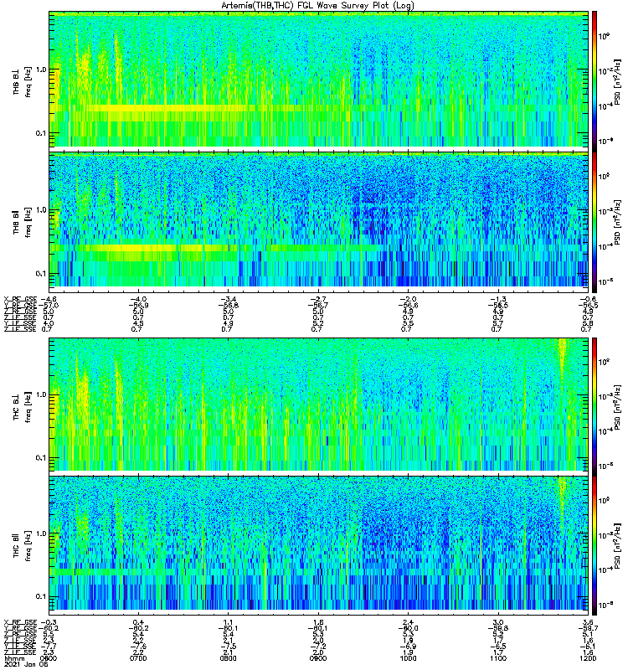Click the PSD [nT²/Hz] label beside THB B∥ color bar
628x670 pixels.
point(617,222)
